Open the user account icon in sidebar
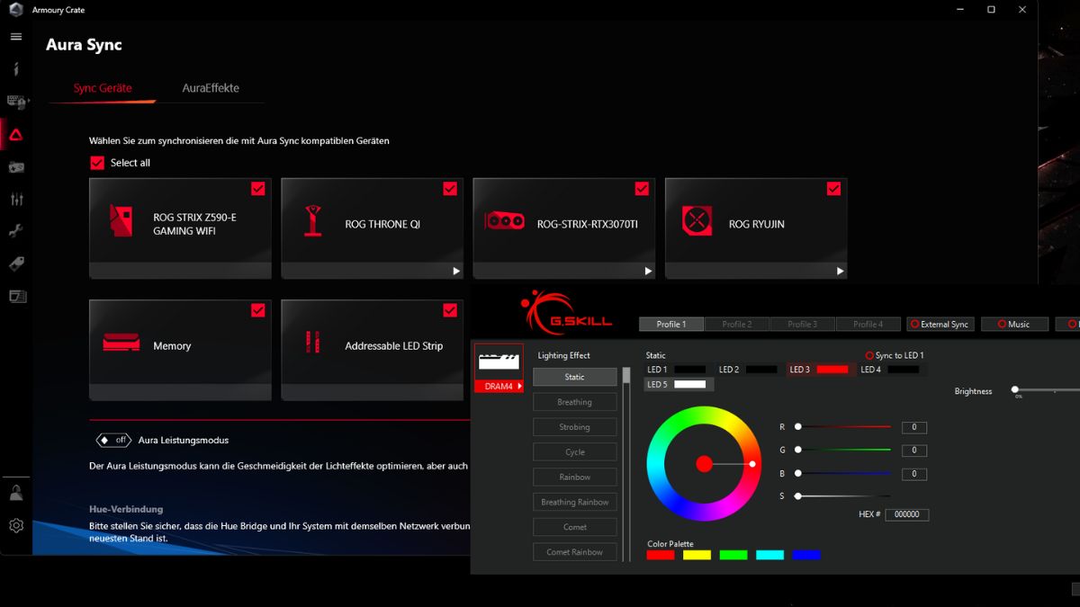 (16, 493)
